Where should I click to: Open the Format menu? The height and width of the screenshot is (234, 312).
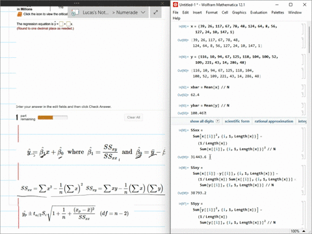point(211,12)
